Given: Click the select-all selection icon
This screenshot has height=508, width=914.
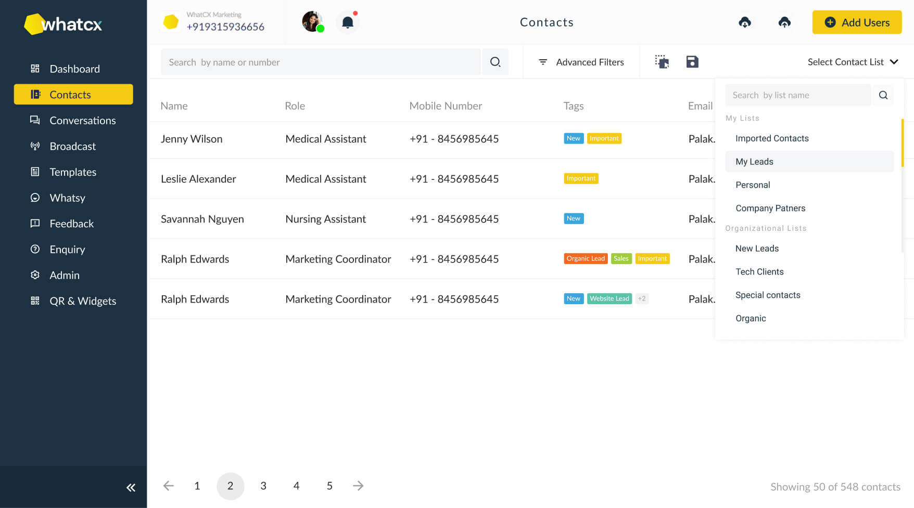Looking at the screenshot, I should pyautogui.click(x=662, y=62).
